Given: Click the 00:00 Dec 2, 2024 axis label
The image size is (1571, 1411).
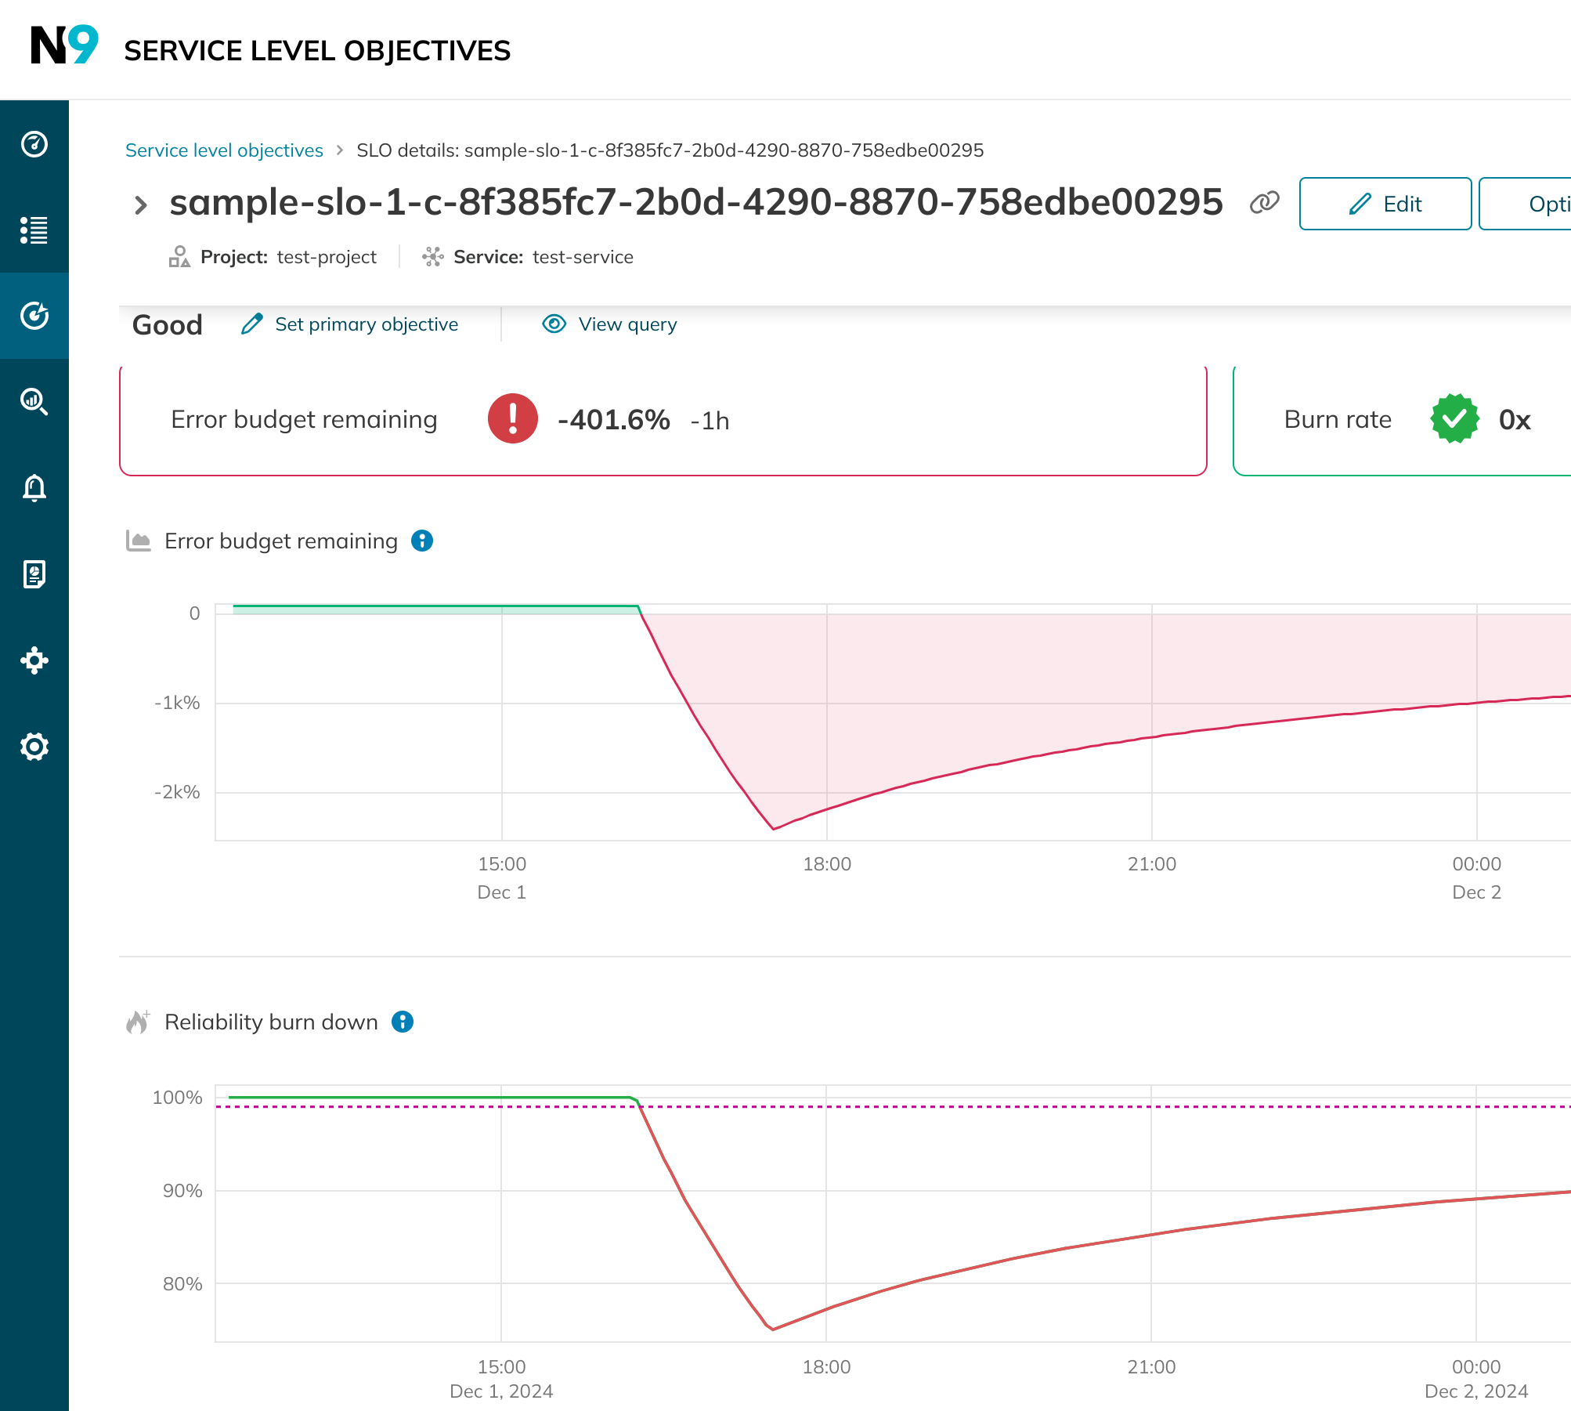Looking at the screenshot, I should point(1476,1379).
